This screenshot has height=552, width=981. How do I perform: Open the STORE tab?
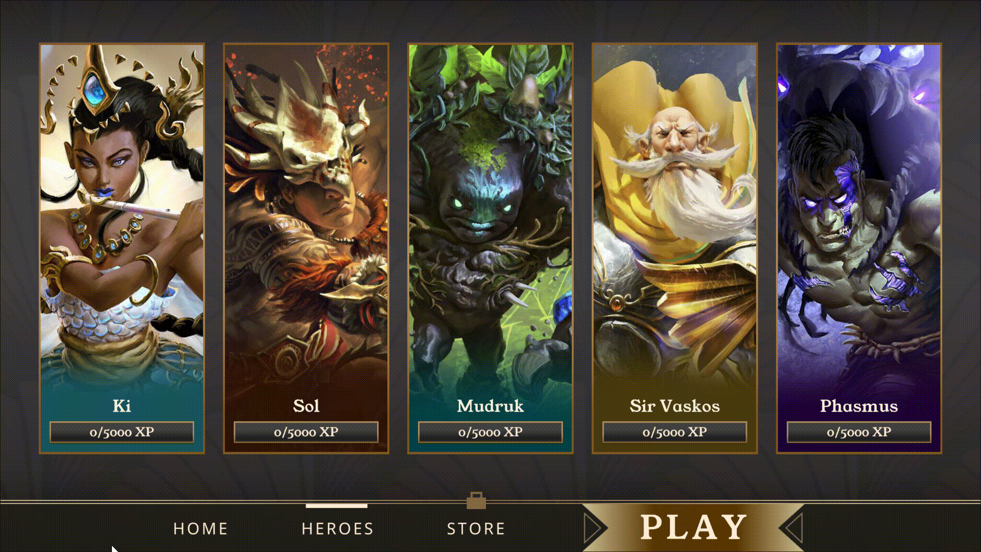click(476, 528)
